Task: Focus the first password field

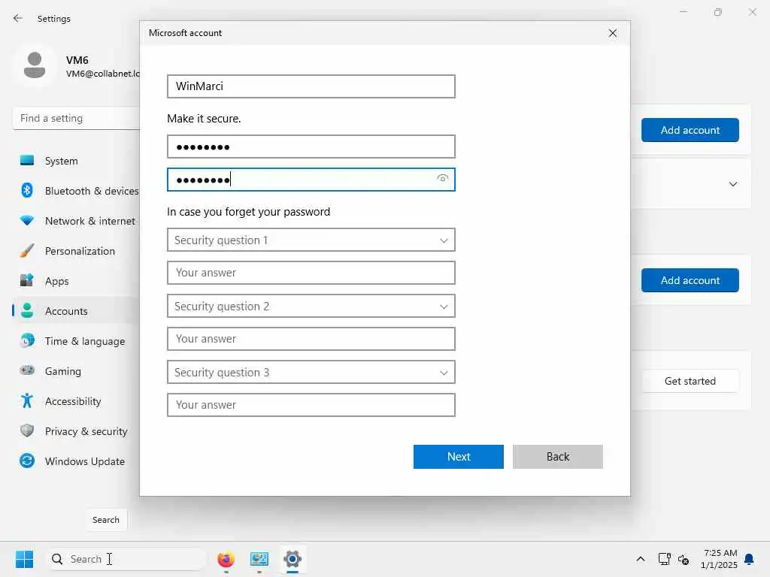Action: click(x=311, y=147)
